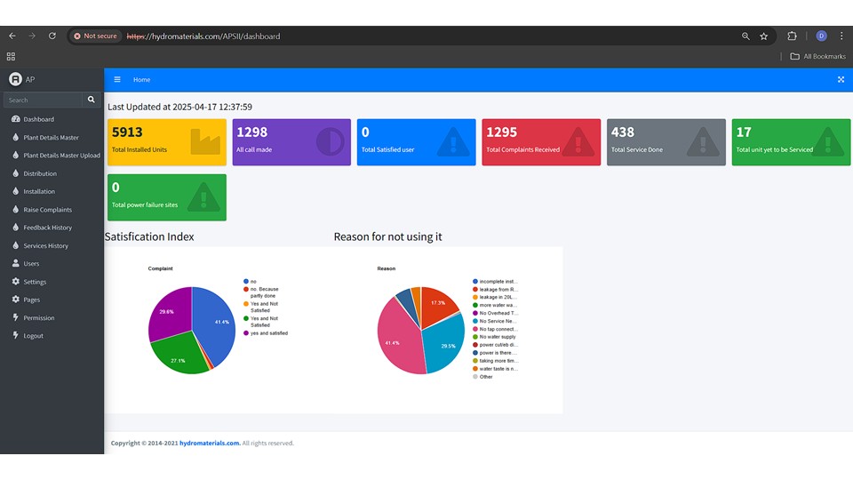Click the Pages gear icon in sidebar
Viewport: 853px width, 480px height.
(15, 300)
